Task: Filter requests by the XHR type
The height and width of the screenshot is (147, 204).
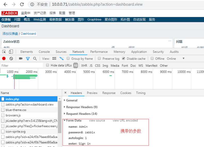Action: pyautogui.click(x=84, y=66)
